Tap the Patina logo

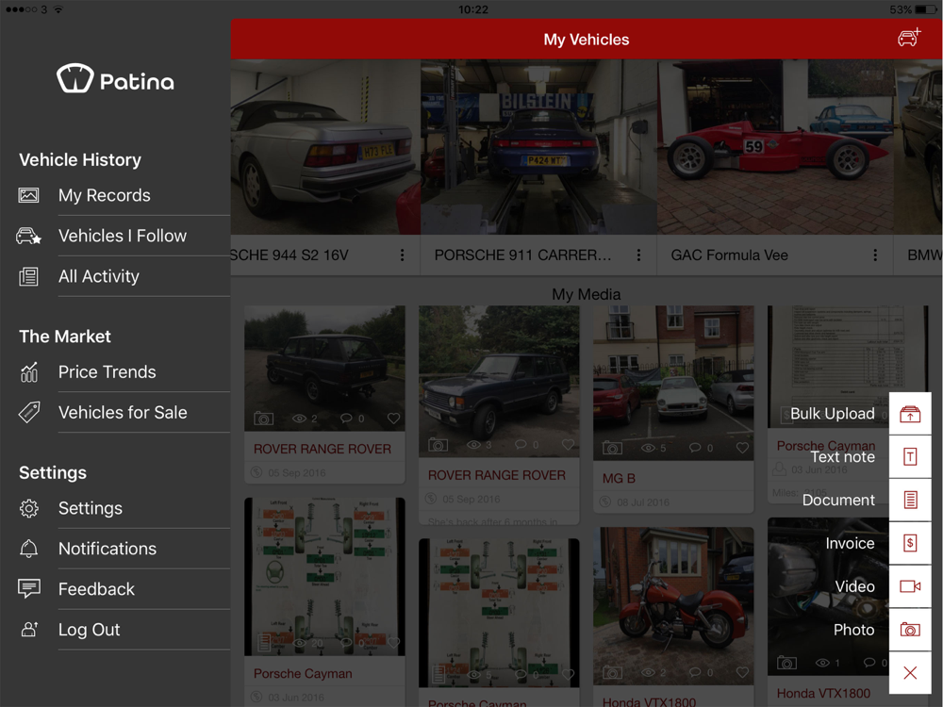point(115,79)
